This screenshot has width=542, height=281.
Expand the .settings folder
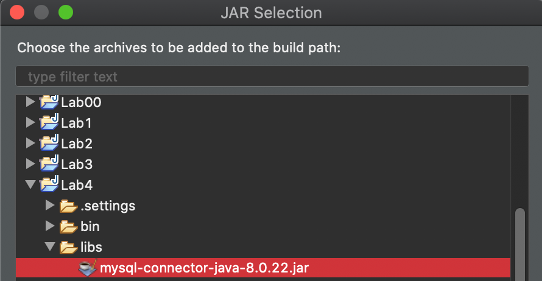coord(50,206)
